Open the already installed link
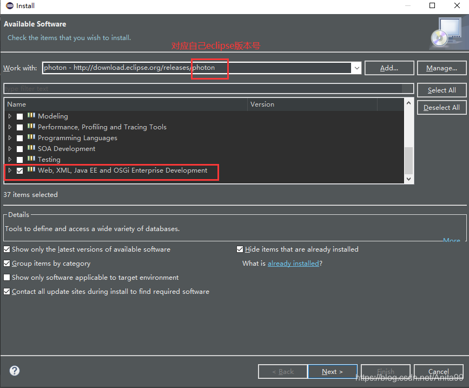This screenshot has width=469, height=388. [293, 263]
